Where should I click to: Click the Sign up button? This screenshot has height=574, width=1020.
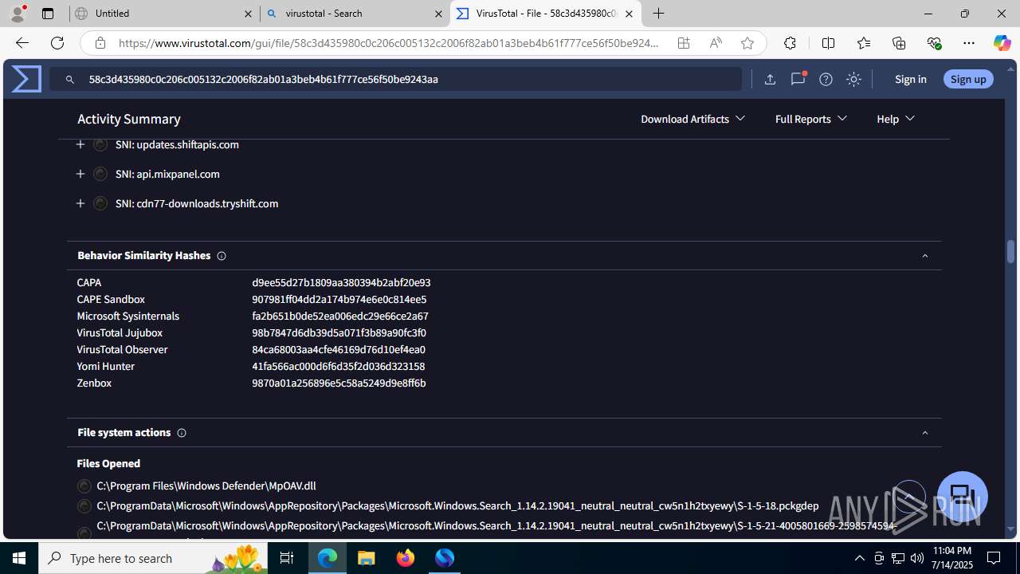968,79
